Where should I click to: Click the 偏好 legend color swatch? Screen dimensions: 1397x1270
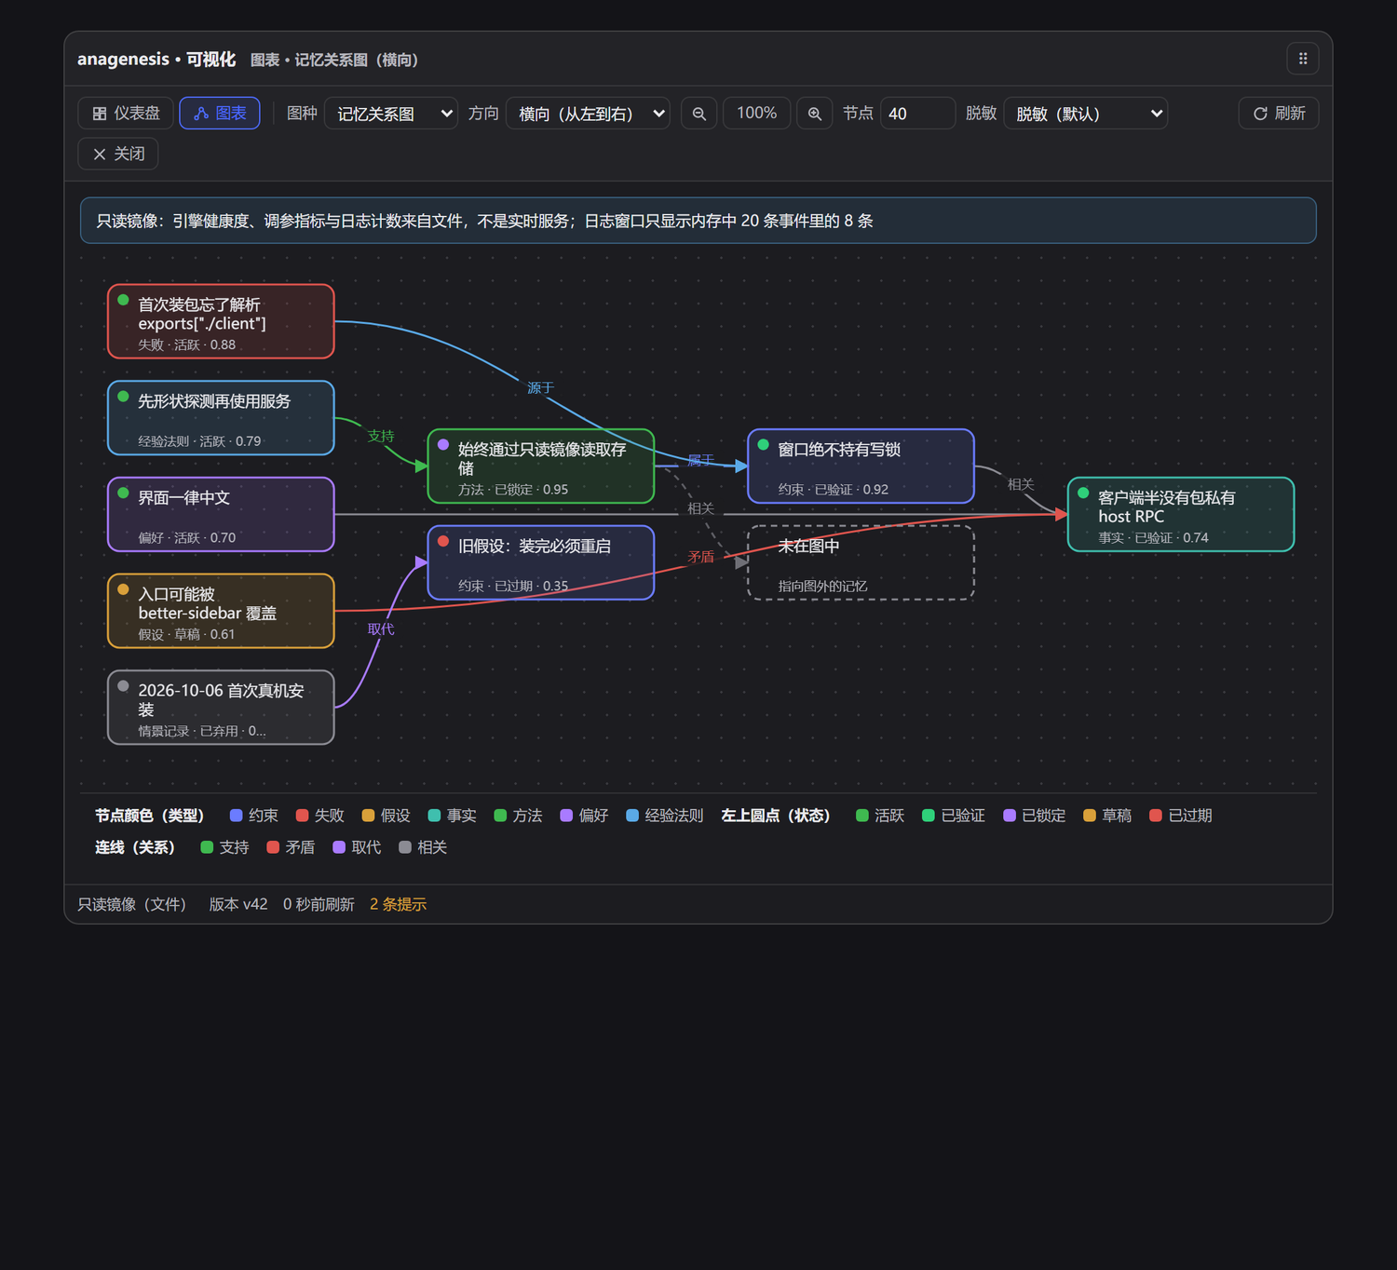click(x=566, y=816)
